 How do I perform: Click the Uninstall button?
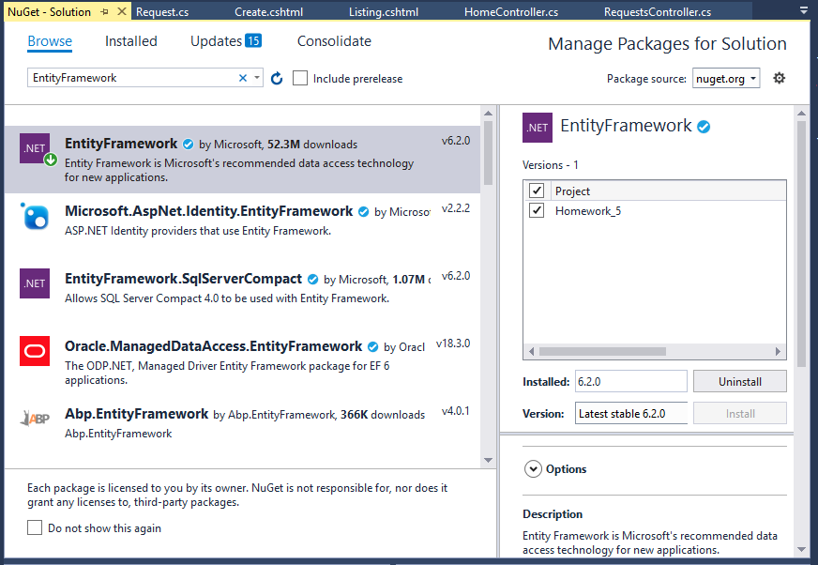740,382
